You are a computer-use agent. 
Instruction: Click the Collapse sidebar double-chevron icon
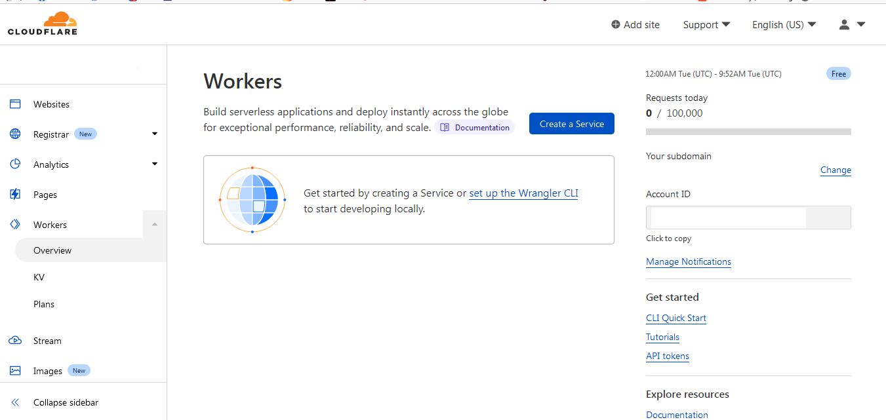coord(15,402)
